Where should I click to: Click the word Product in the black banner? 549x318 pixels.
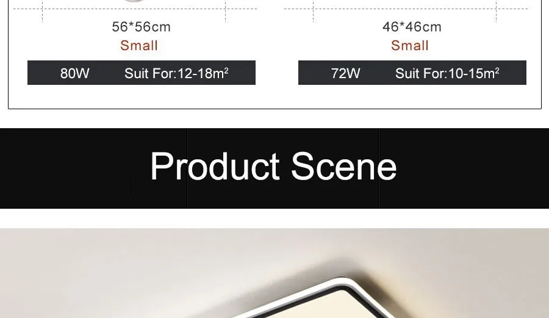(x=215, y=167)
